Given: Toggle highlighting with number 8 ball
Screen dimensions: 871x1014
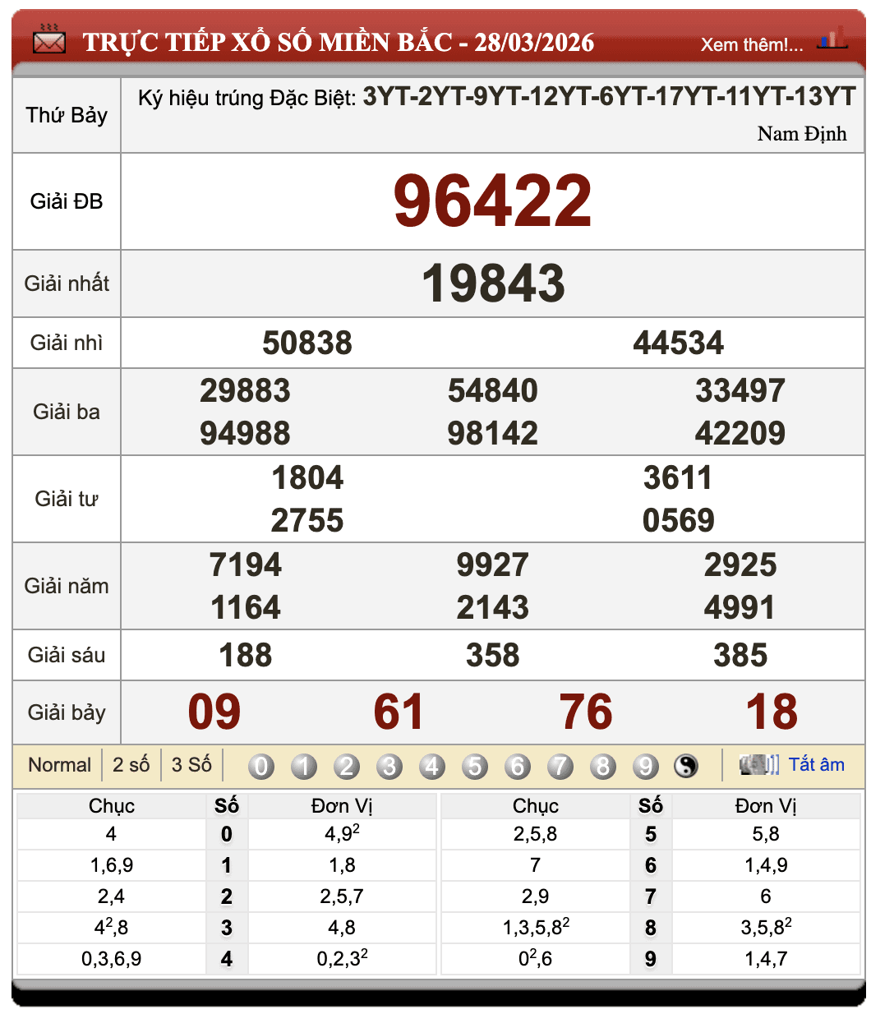Looking at the screenshot, I should tap(602, 765).
